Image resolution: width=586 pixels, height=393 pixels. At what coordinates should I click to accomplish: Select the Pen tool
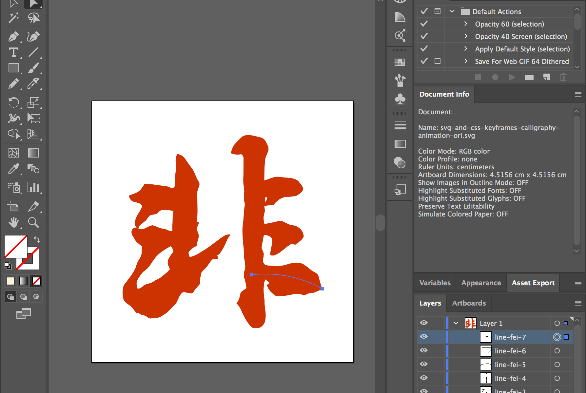pos(14,36)
